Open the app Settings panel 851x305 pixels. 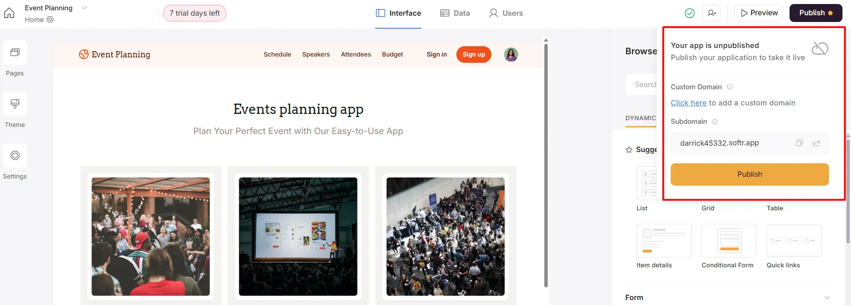[x=15, y=156]
